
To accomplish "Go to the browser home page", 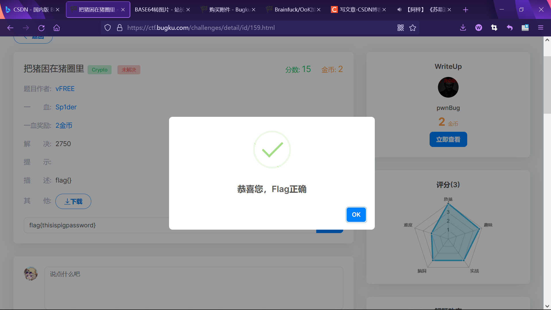I will tap(57, 28).
